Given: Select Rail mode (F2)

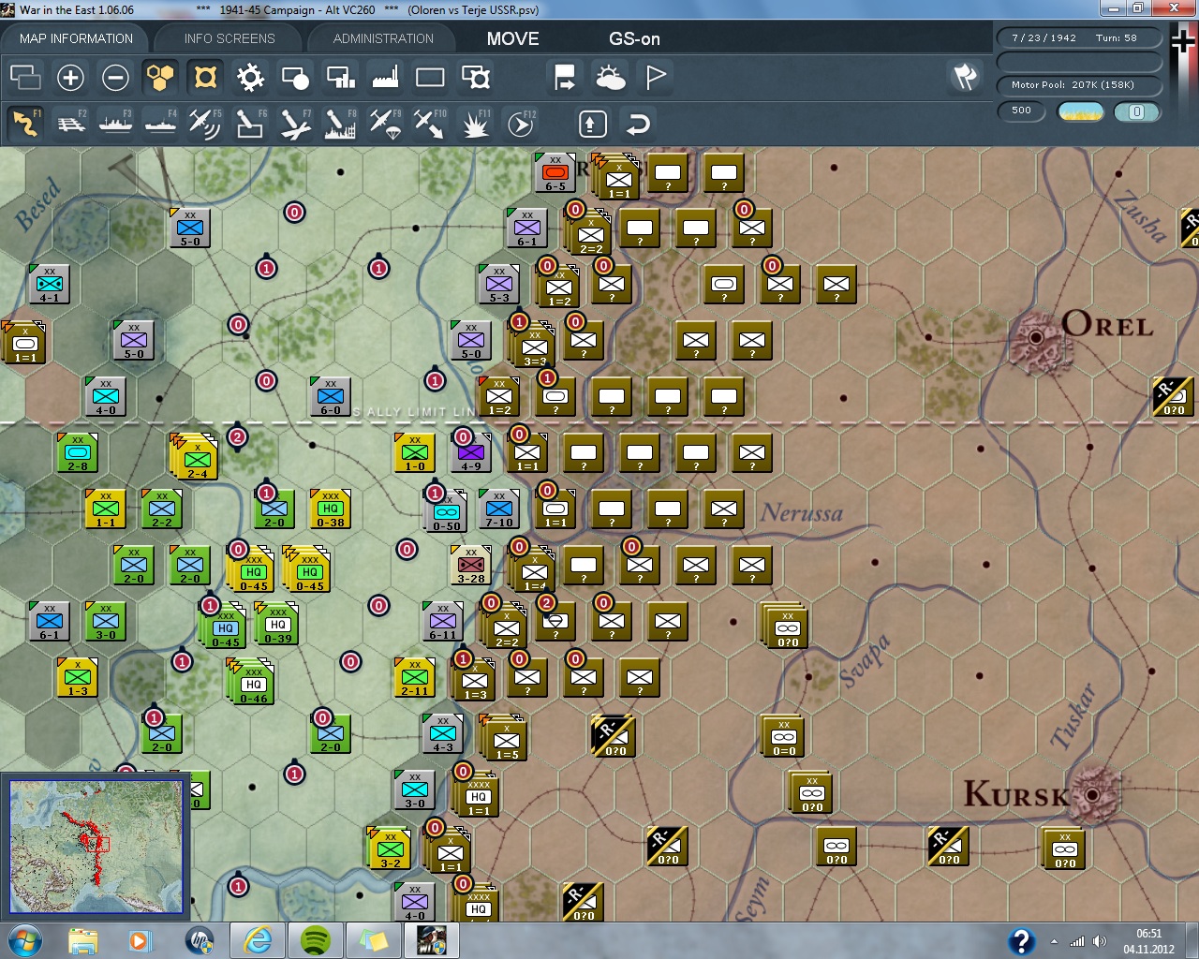Looking at the screenshot, I should tap(70, 123).
